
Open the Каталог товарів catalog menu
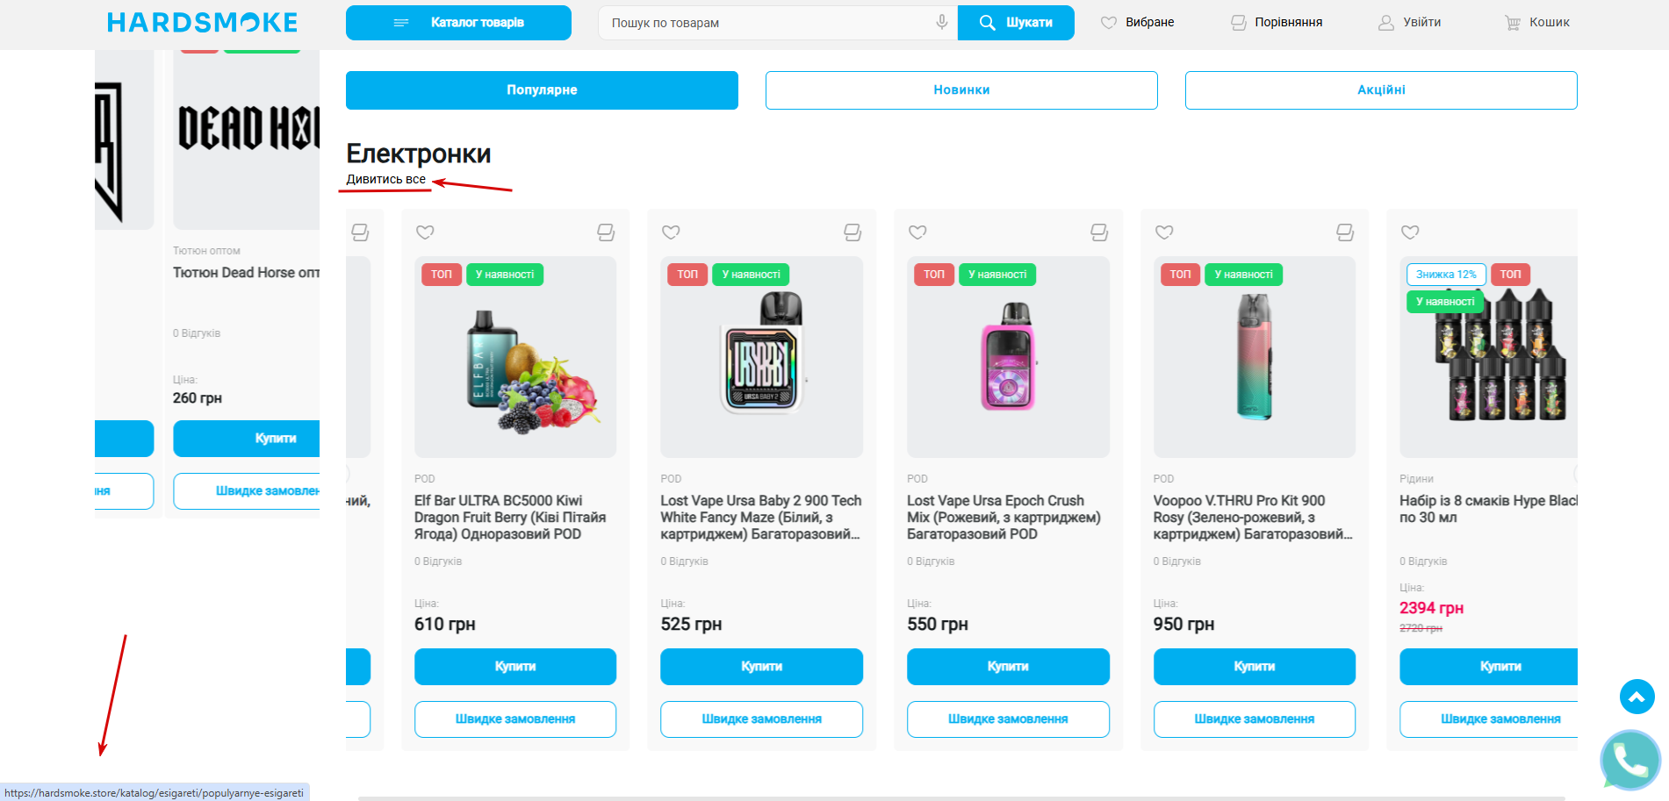[458, 23]
